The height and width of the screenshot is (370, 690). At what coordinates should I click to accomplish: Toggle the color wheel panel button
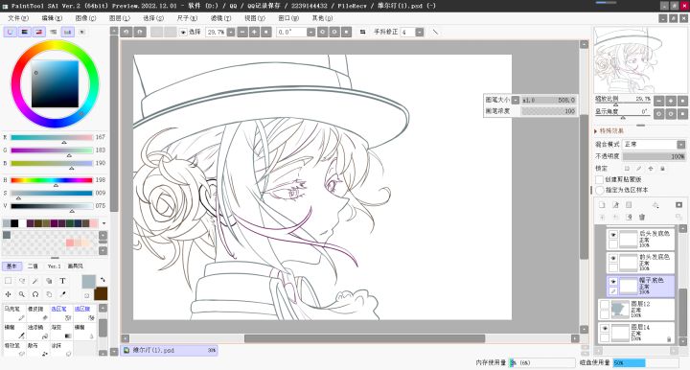click(x=11, y=33)
